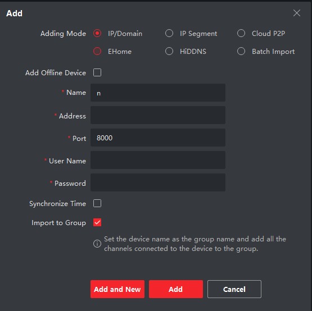Viewport: 312px width, 311px height.
Task: Click the Import to Group label
Action: tap(58, 223)
